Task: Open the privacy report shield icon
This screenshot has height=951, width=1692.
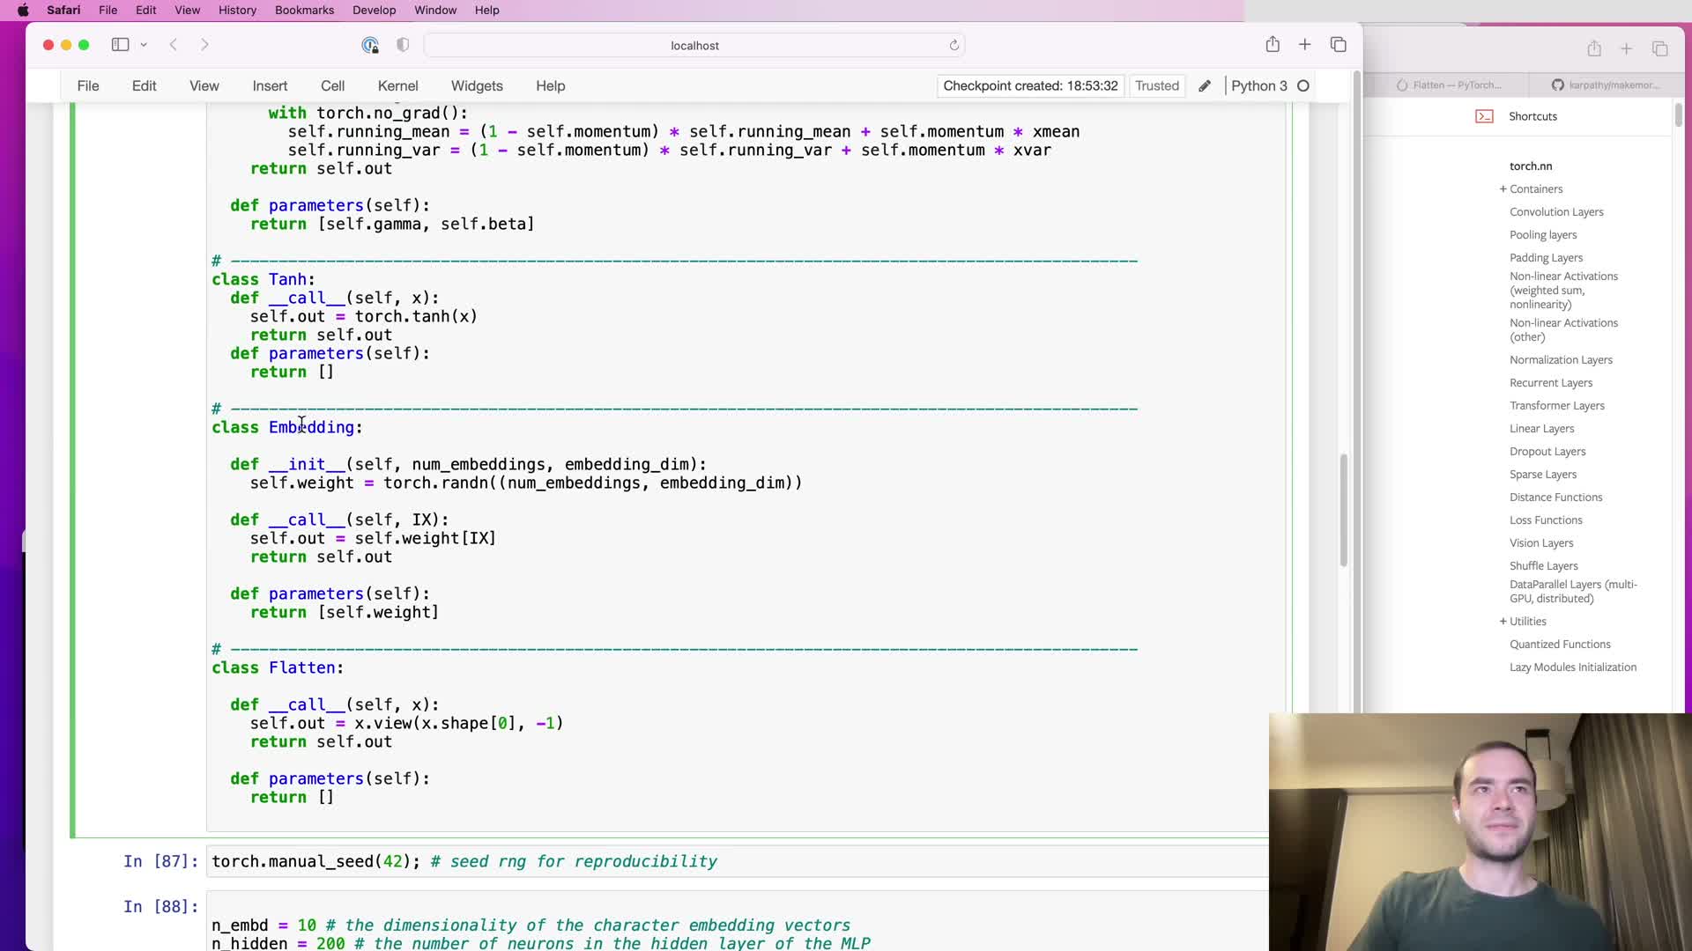Action: coord(403,45)
